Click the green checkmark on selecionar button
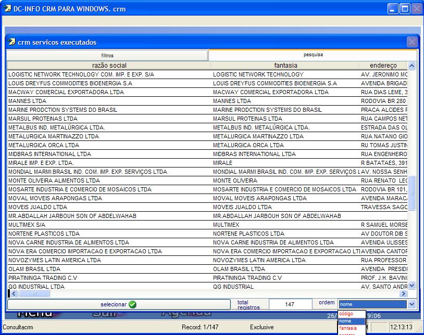Viewport: 424px width, 335px height. click(132, 304)
